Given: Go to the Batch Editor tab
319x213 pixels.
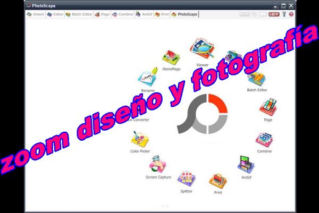Looking at the screenshot, I should 79,14.
